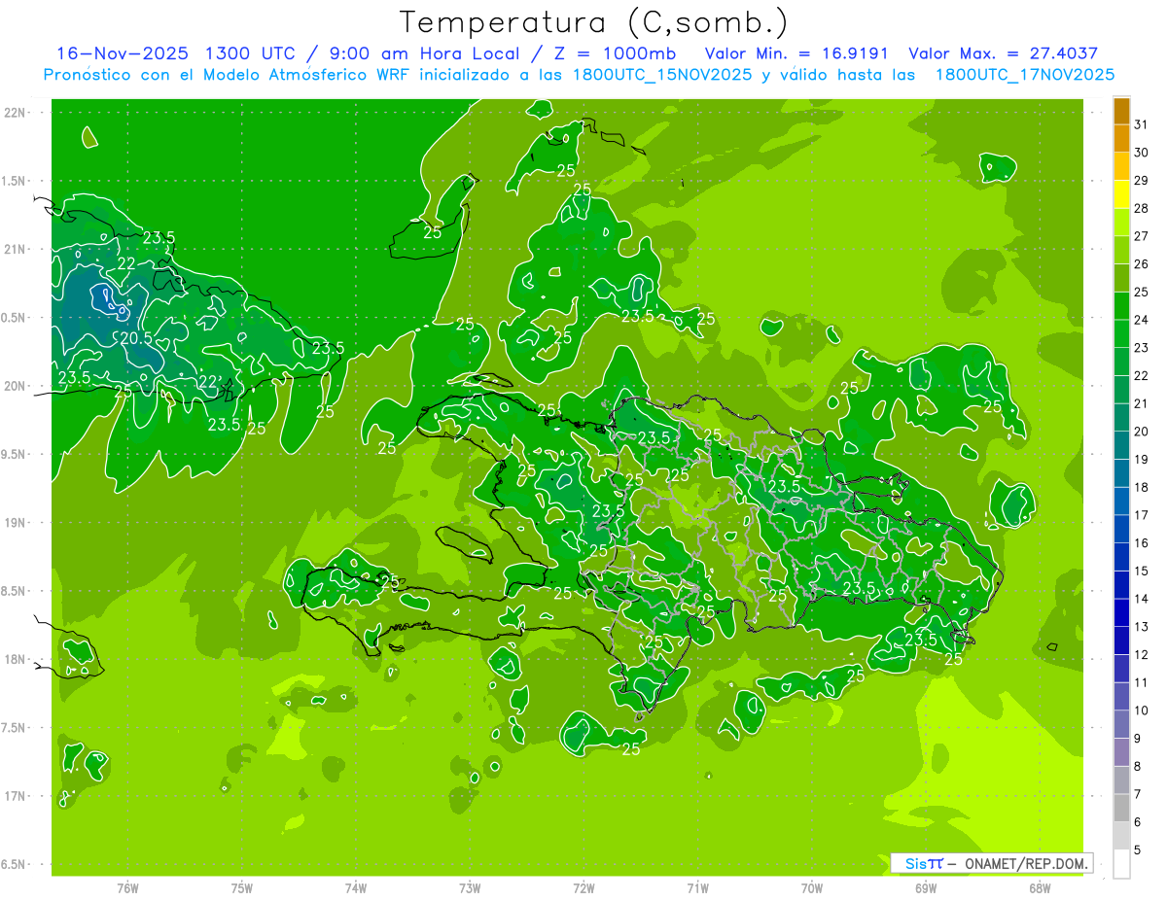The width and height of the screenshot is (1167, 901).
Task: Click the color bar label '29'
Action: click(x=1141, y=180)
